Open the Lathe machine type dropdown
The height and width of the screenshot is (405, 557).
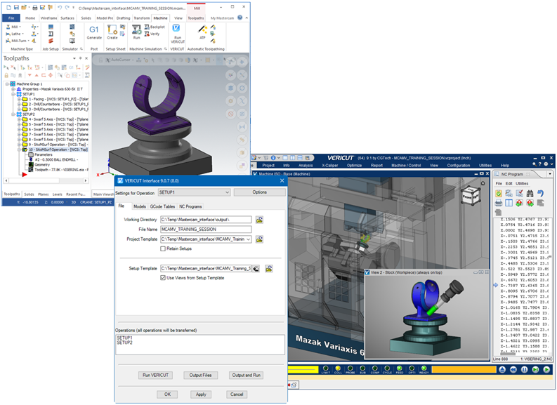coord(22,34)
